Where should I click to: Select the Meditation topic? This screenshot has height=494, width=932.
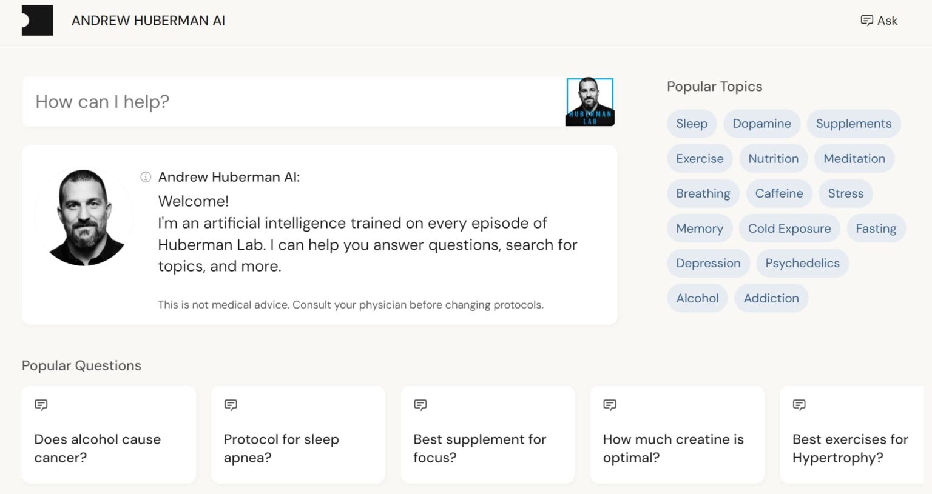tap(854, 158)
